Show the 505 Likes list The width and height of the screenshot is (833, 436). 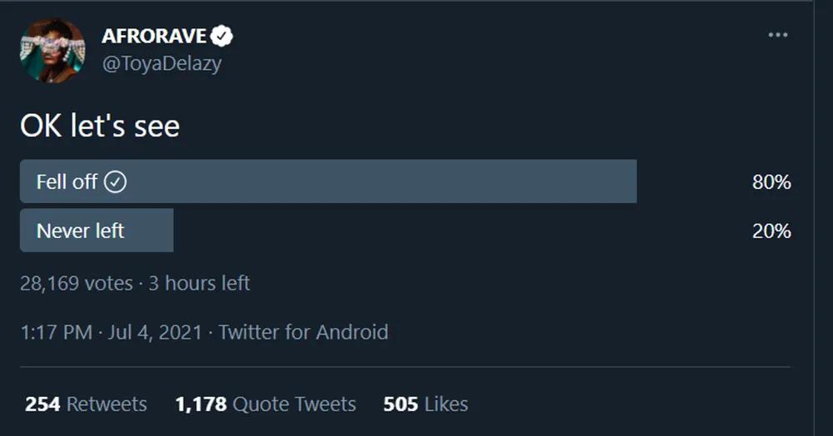pyautogui.click(x=425, y=404)
